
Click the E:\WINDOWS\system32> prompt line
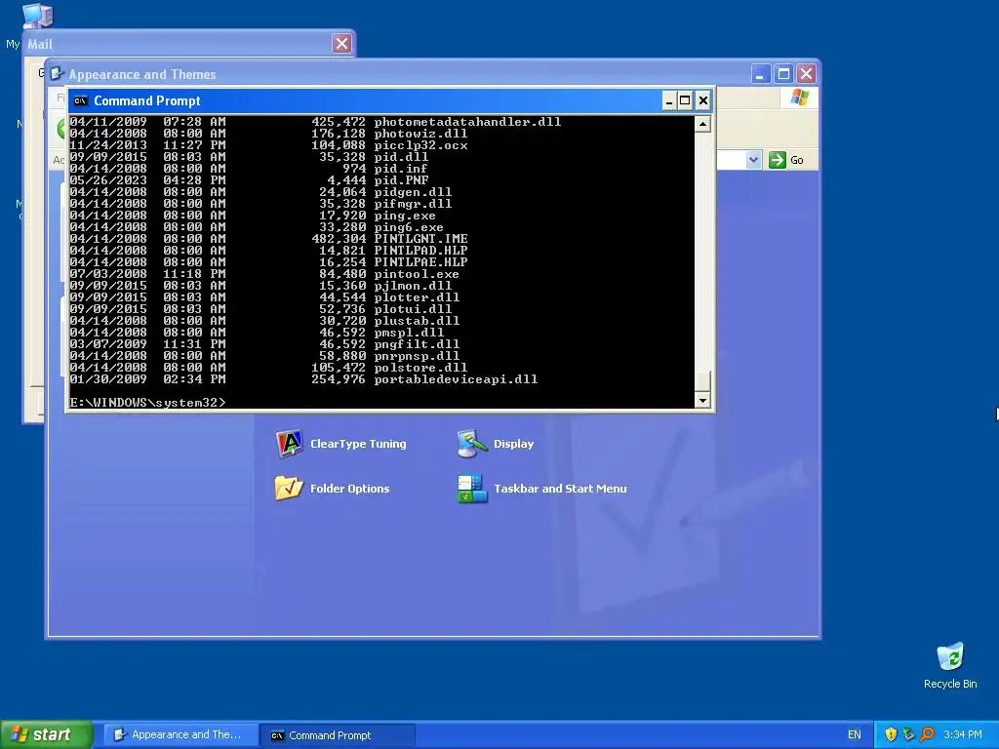tap(148, 403)
